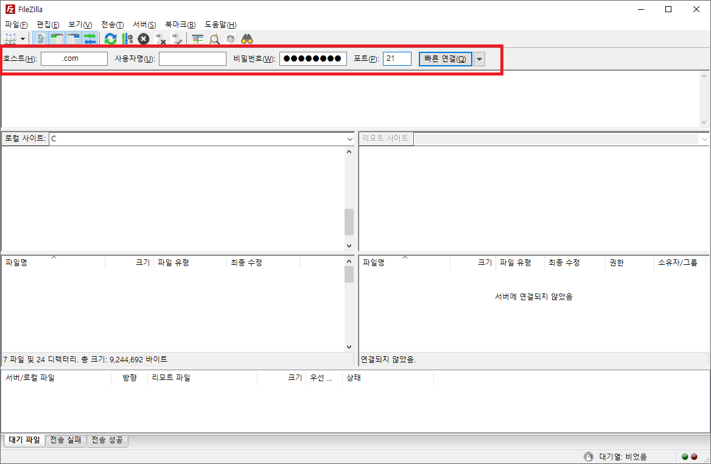Click the 포트 field showing 21
This screenshot has width=711, height=464.
[398, 58]
